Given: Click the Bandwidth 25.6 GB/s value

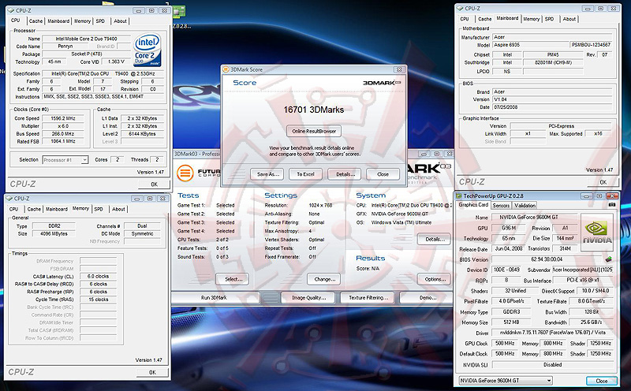Looking at the screenshot, I should pos(591,322).
